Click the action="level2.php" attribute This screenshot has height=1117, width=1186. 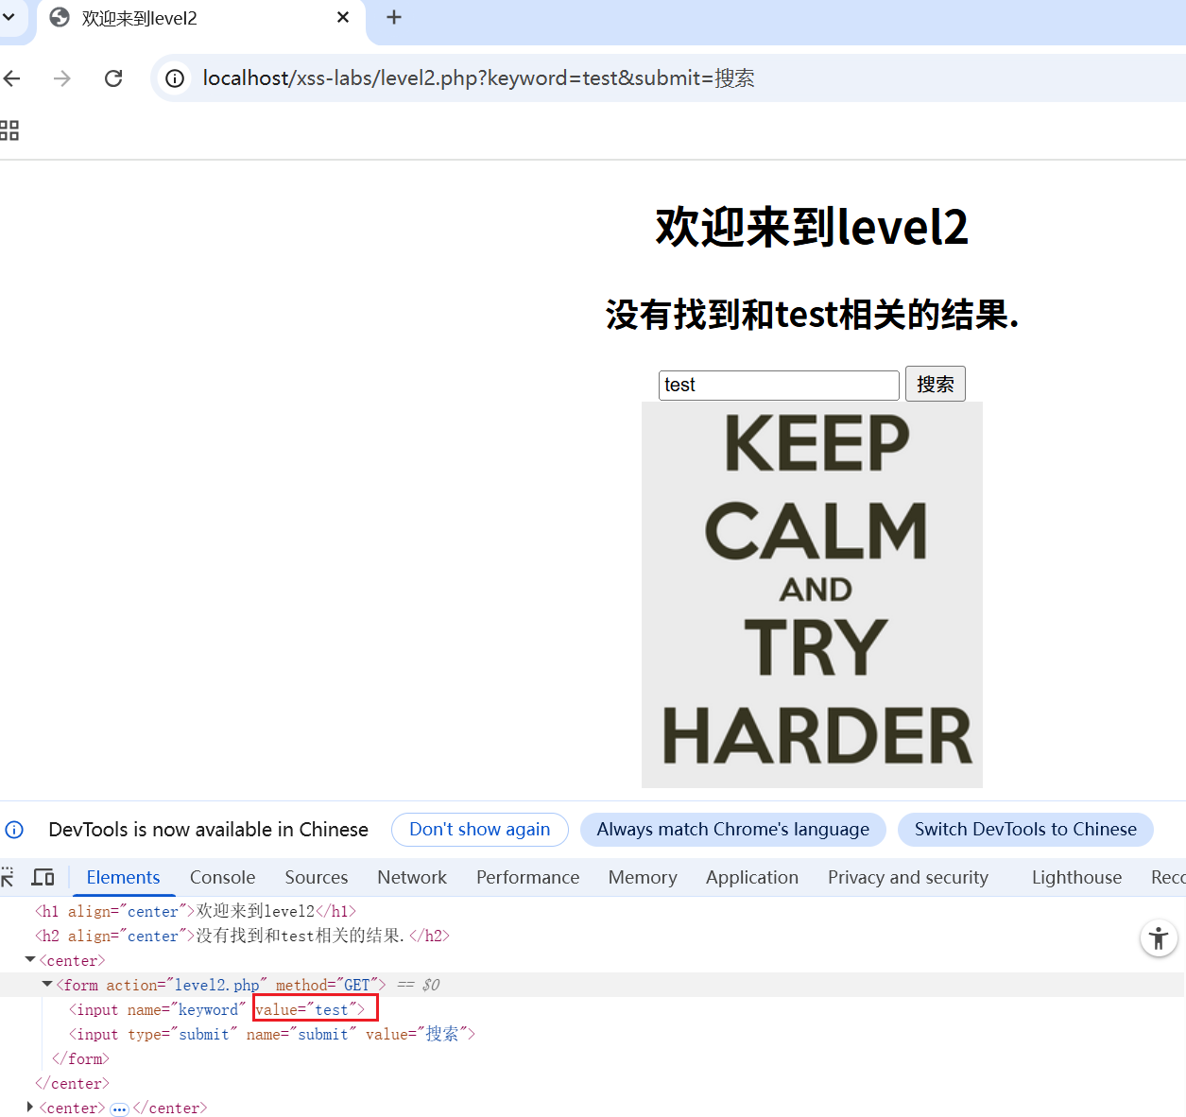tap(186, 985)
